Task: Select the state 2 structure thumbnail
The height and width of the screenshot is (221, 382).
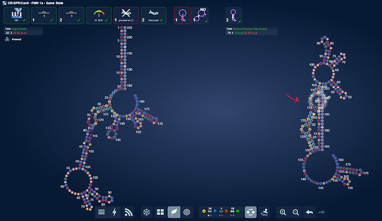Action: [233, 15]
